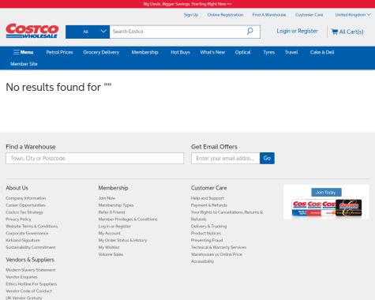The image size is (375, 300).
Task: Open Vendor Enquiries
Action: pos(21,277)
